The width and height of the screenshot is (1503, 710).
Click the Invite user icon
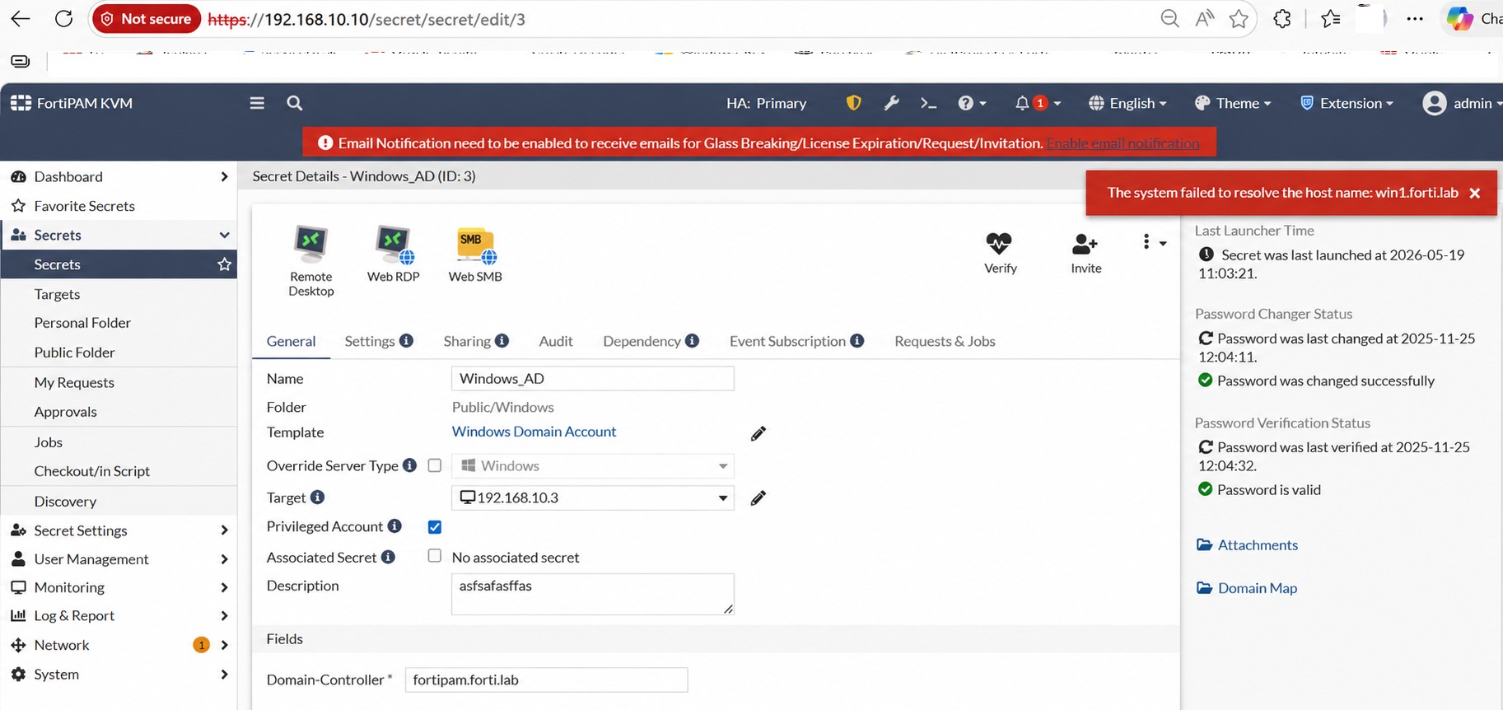pyautogui.click(x=1085, y=244)
